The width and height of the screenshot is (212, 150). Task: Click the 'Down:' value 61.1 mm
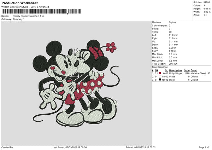point(173,45)
